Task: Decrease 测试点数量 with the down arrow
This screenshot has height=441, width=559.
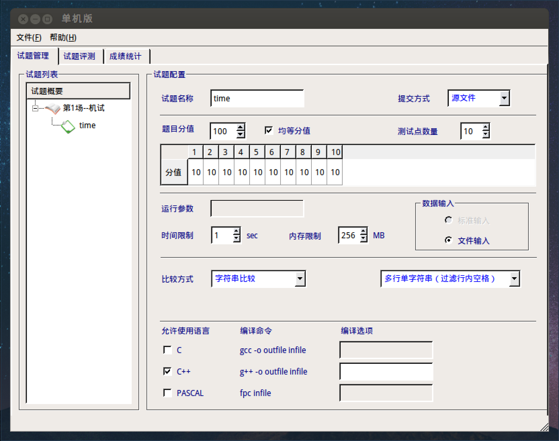Action: [x=485, y=134]
